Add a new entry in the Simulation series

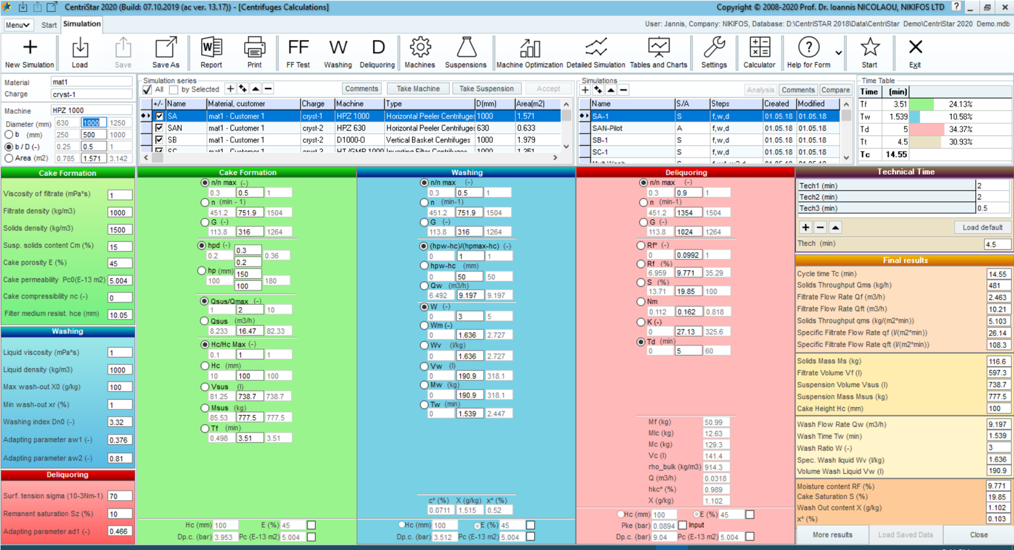click(x=230, y=88)
